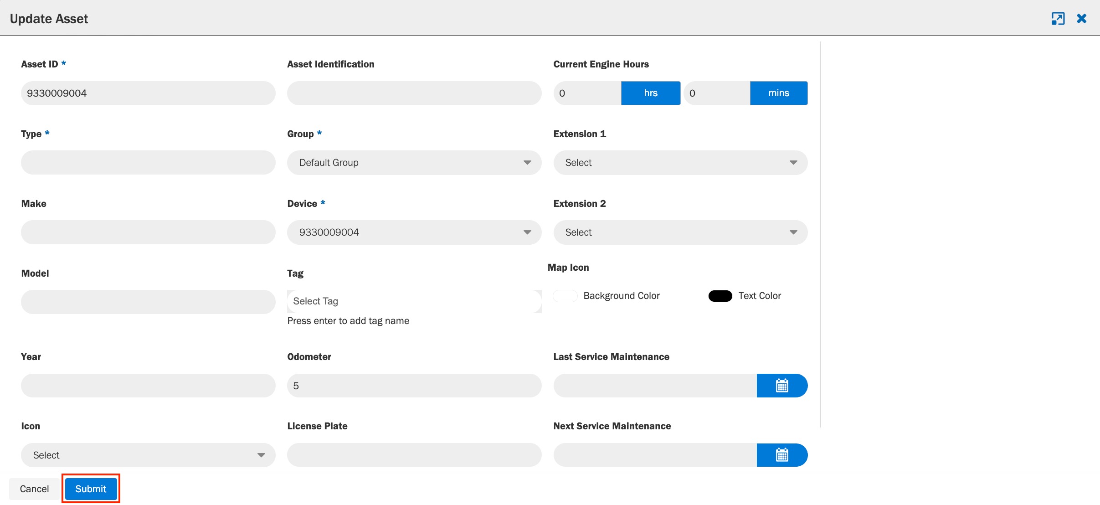The height and width of the screenshot is (505, 1100).
Task: Open the Device dropdown
Action: [414, 232]
